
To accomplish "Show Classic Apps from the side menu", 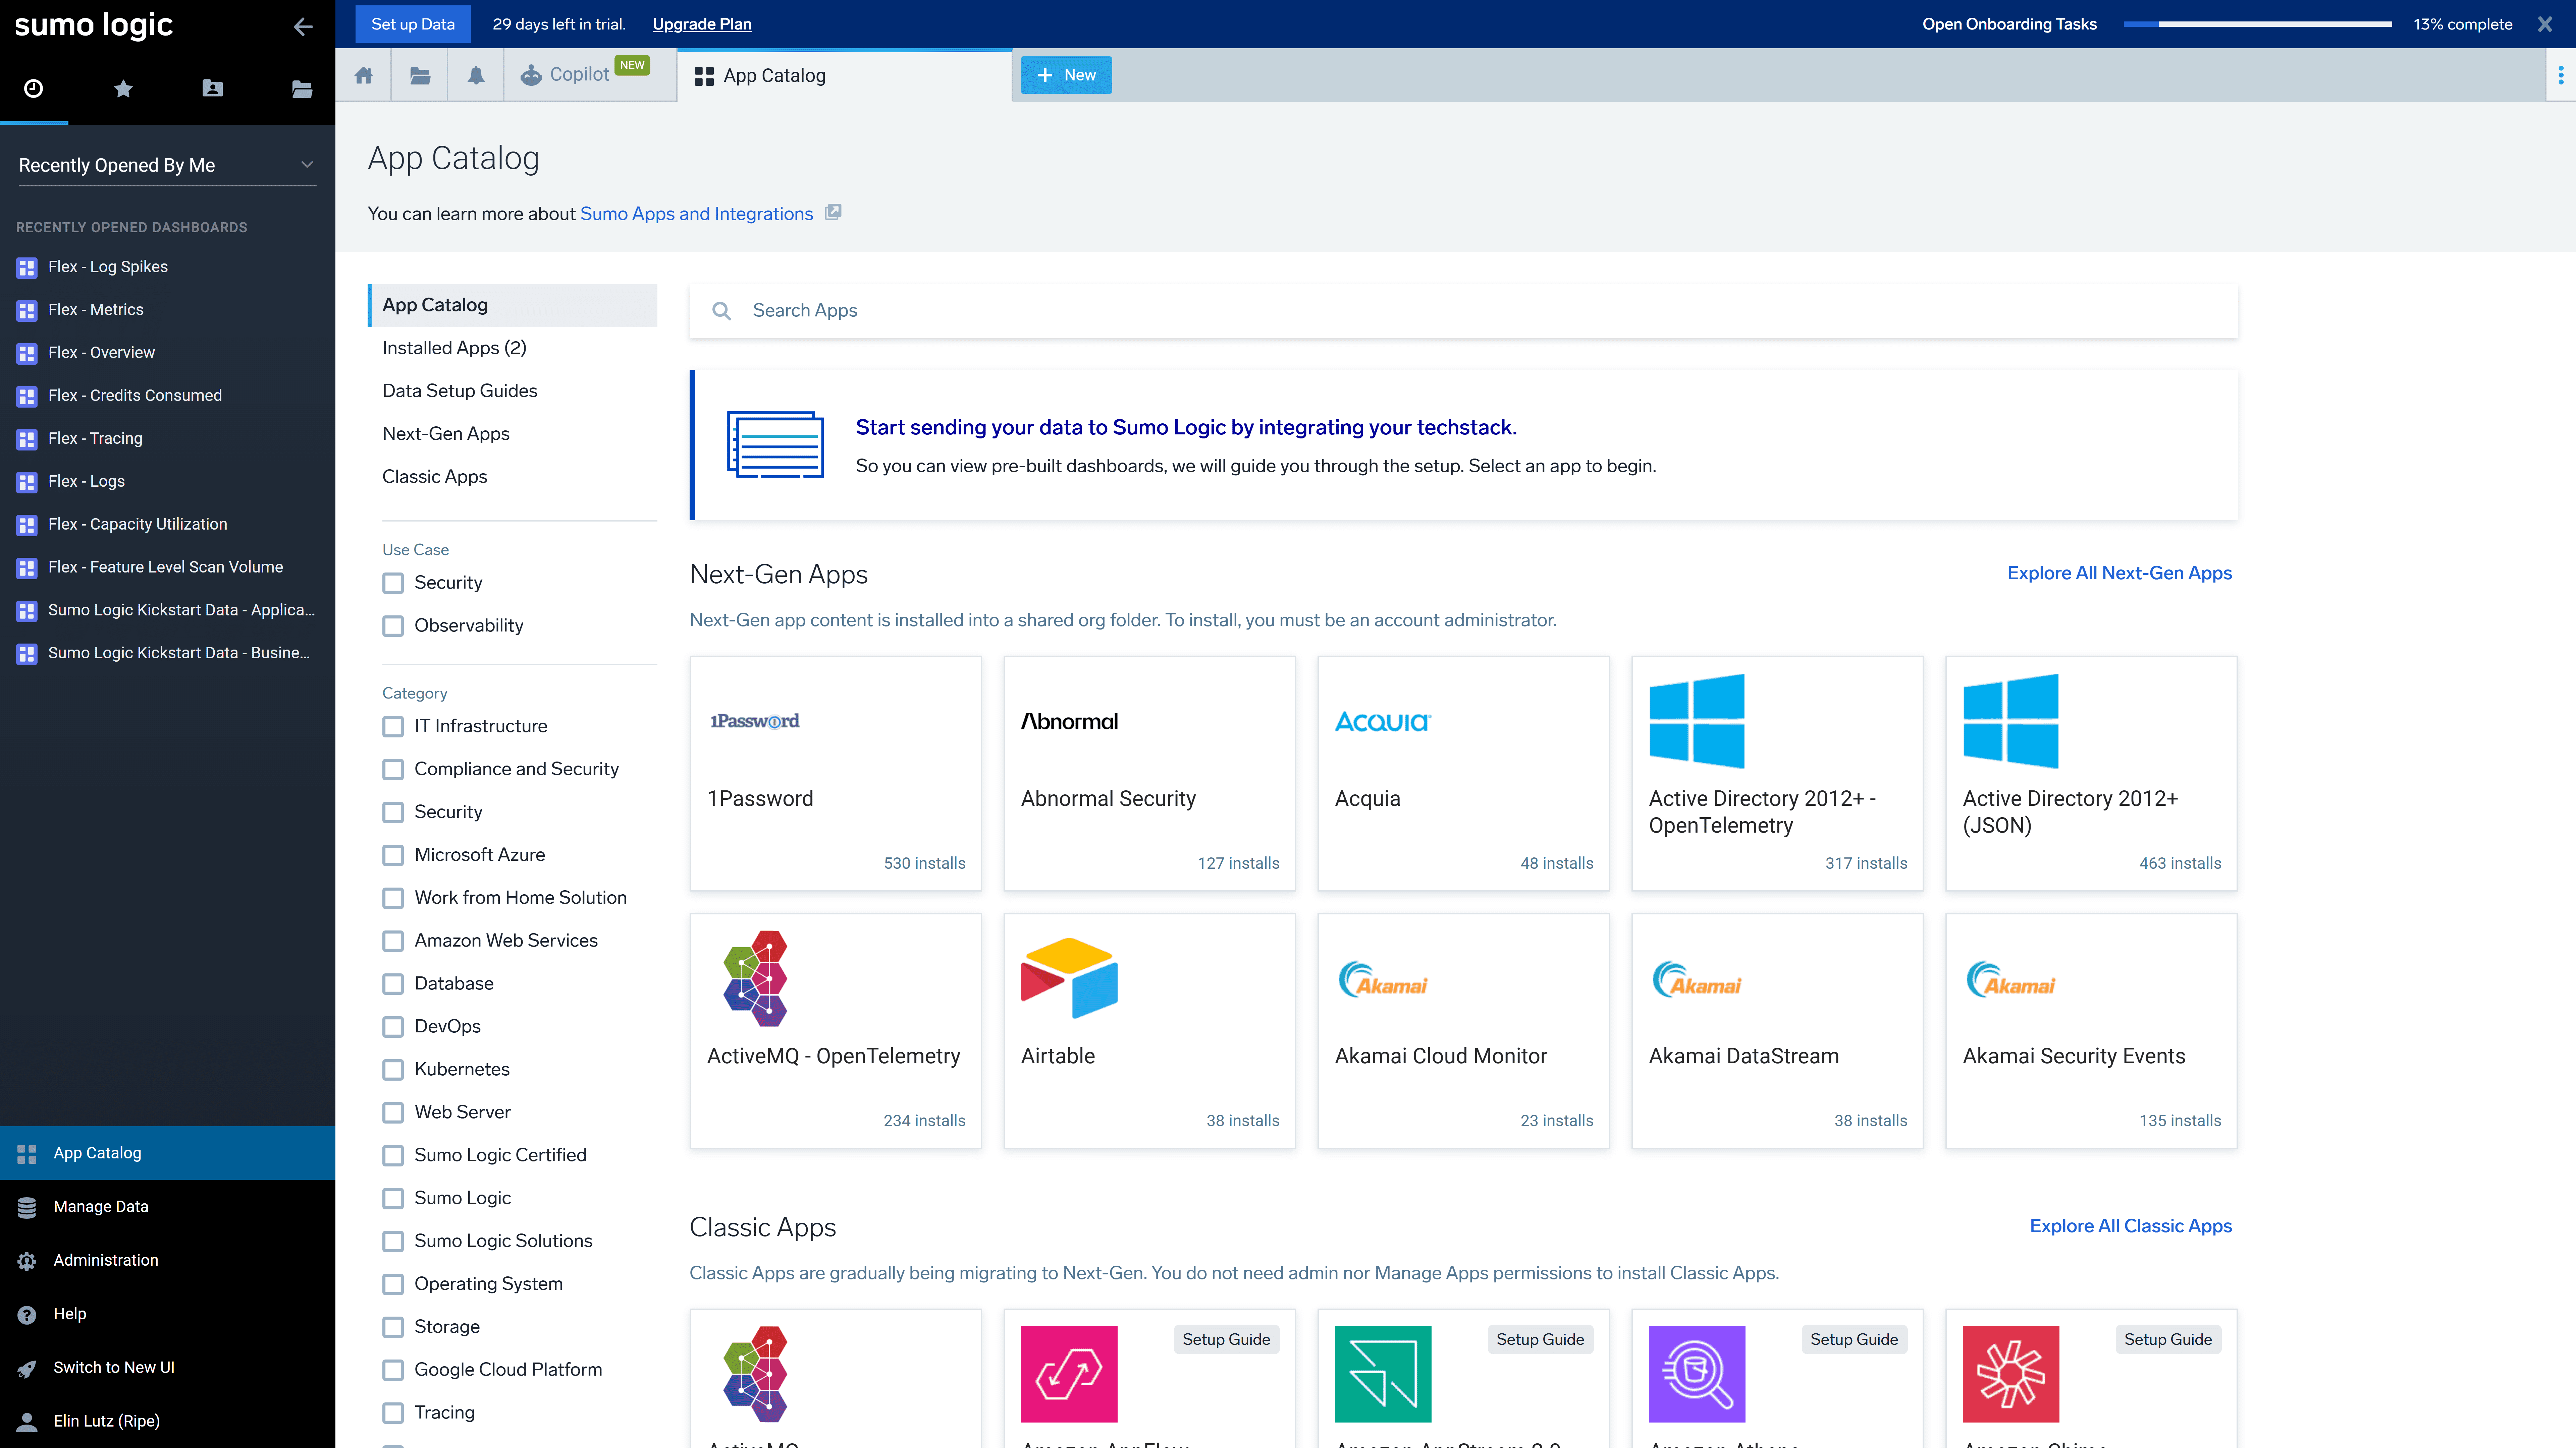I will click(435, 477).
